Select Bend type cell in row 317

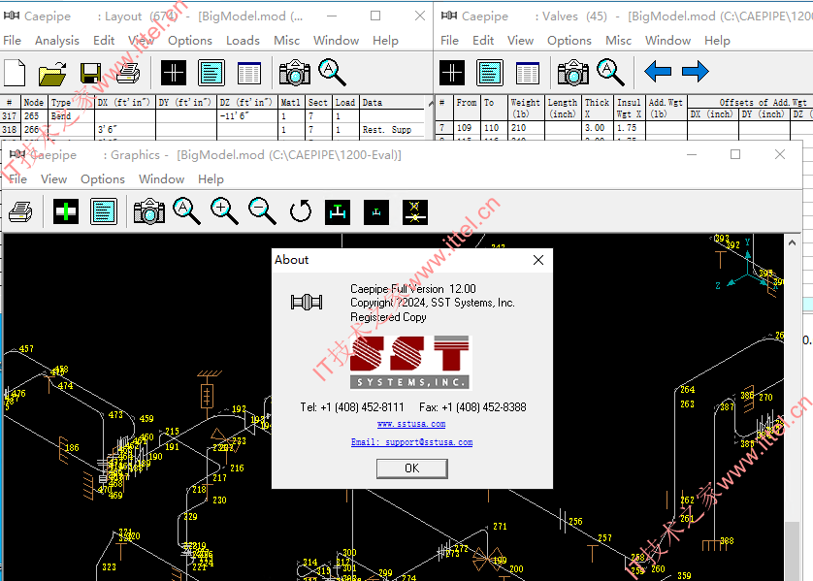click(72, 116)
